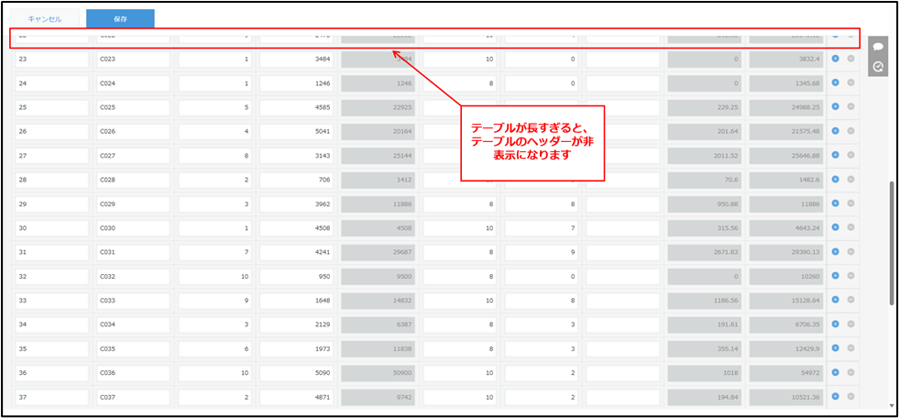899x418 pixels.
Task: Open the history icon in right sidebar
Action: (878, 67)
